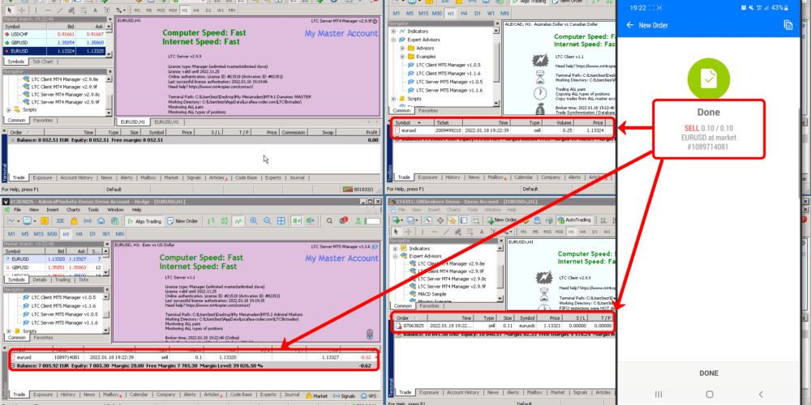The width and height of the screenshot is (811, 405).
Task: Select the cursor arrow tool in GBEbrokers toolbar
Action: [x=396, y=232]
